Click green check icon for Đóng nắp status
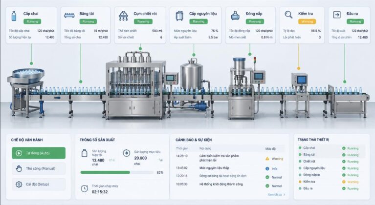Screen dimensions: 375x205 pyautogui.click(x=344, y=175)
